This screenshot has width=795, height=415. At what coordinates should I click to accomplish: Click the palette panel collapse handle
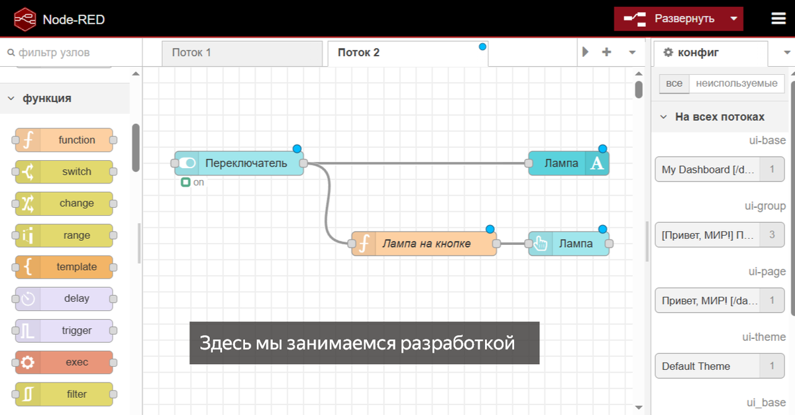pyautogui.click(x=139, y=243)
